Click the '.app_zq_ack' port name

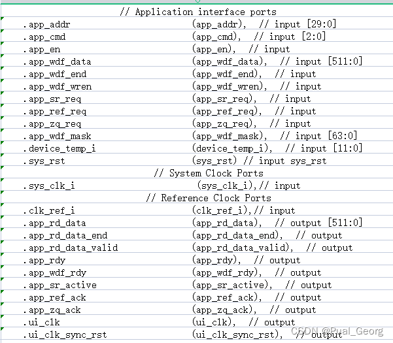[52, 310]
